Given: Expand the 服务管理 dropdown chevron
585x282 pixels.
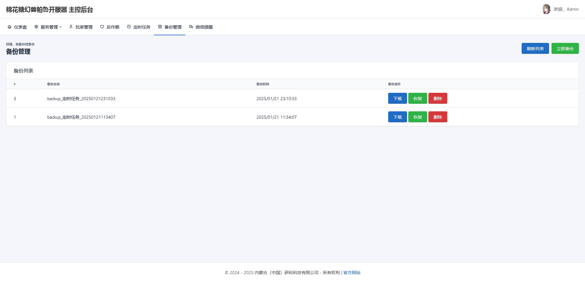Looking at the screenshot, I should click(x=61, y=27).
